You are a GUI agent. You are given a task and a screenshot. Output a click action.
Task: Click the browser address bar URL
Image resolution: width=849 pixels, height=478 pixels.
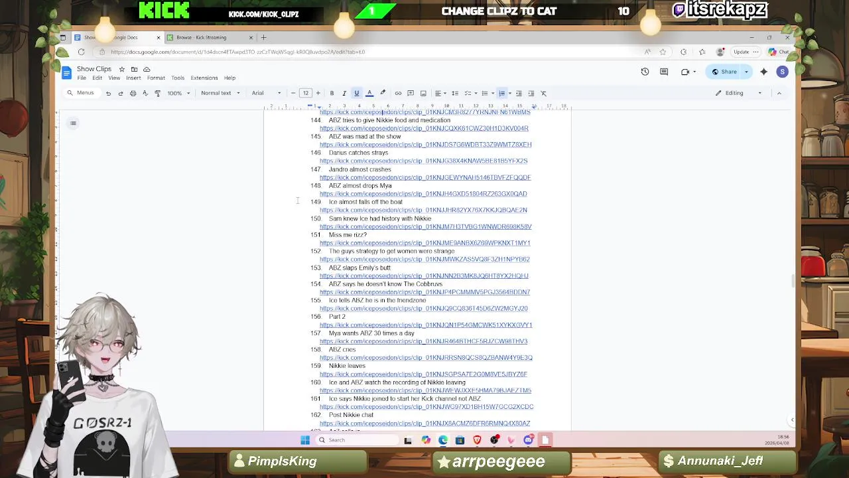[x=238, y=52]
